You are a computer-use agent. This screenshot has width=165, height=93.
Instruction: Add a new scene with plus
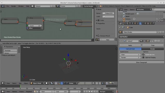click(77, 6)
